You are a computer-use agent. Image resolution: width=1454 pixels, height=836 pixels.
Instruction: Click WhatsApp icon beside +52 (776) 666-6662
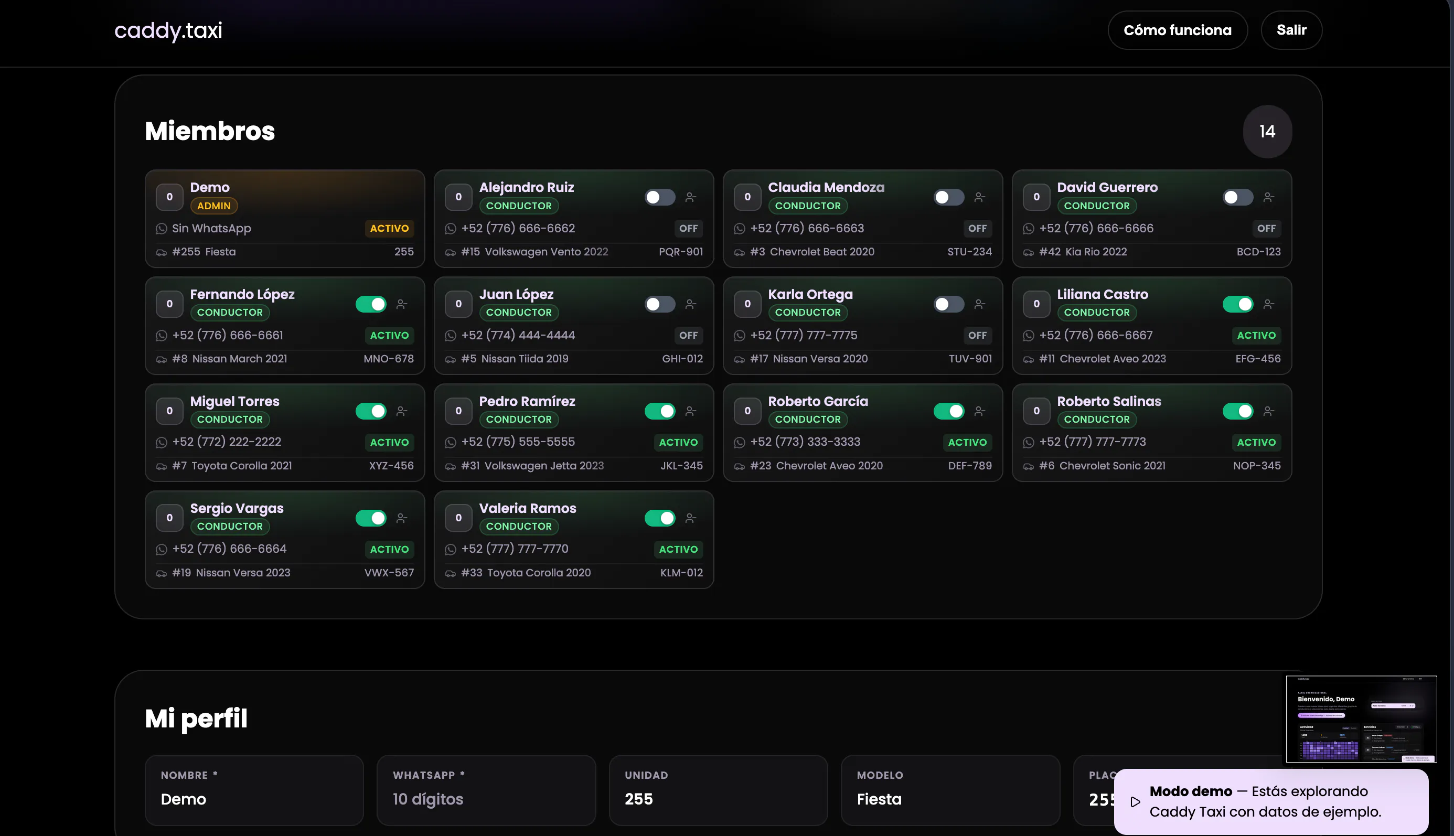pos(451,229)
